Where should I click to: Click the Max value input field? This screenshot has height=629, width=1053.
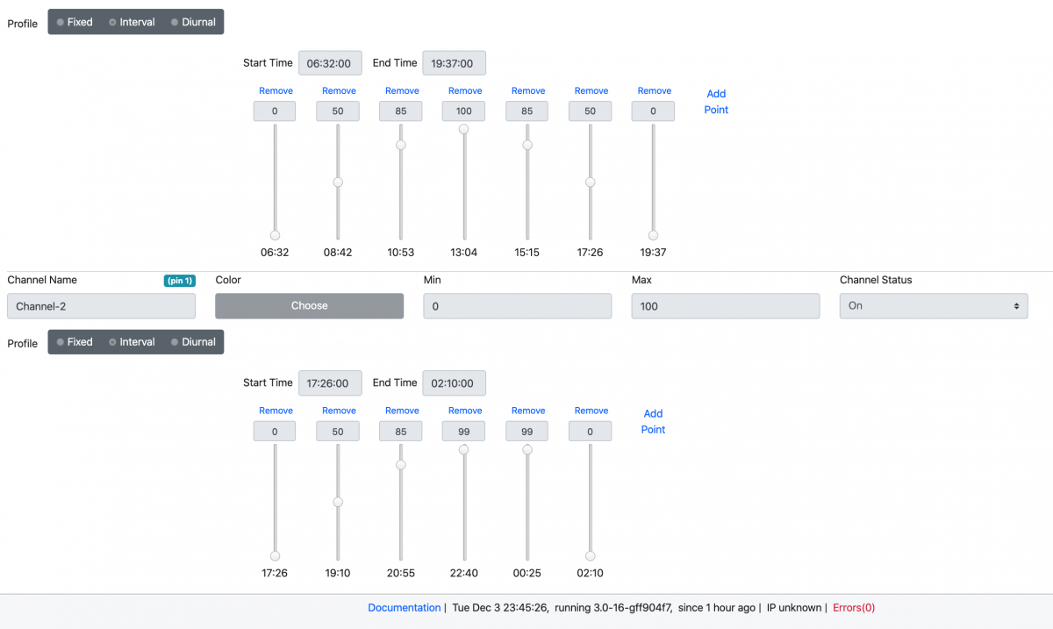[x=725, y=306]
